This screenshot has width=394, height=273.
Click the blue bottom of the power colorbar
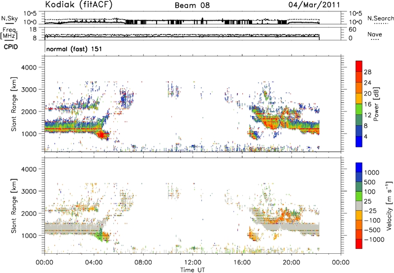[359, 141]
